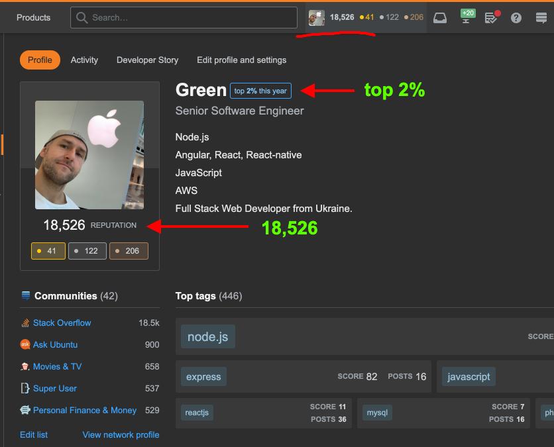Viewport: 554px width, 447px height.
Task: Focus the Search input field
Action: tap(184, 18)
